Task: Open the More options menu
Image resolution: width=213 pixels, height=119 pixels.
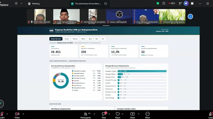Action: point(147,115)
